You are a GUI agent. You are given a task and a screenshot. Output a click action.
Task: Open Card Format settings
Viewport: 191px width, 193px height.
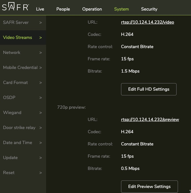[15, 83]
